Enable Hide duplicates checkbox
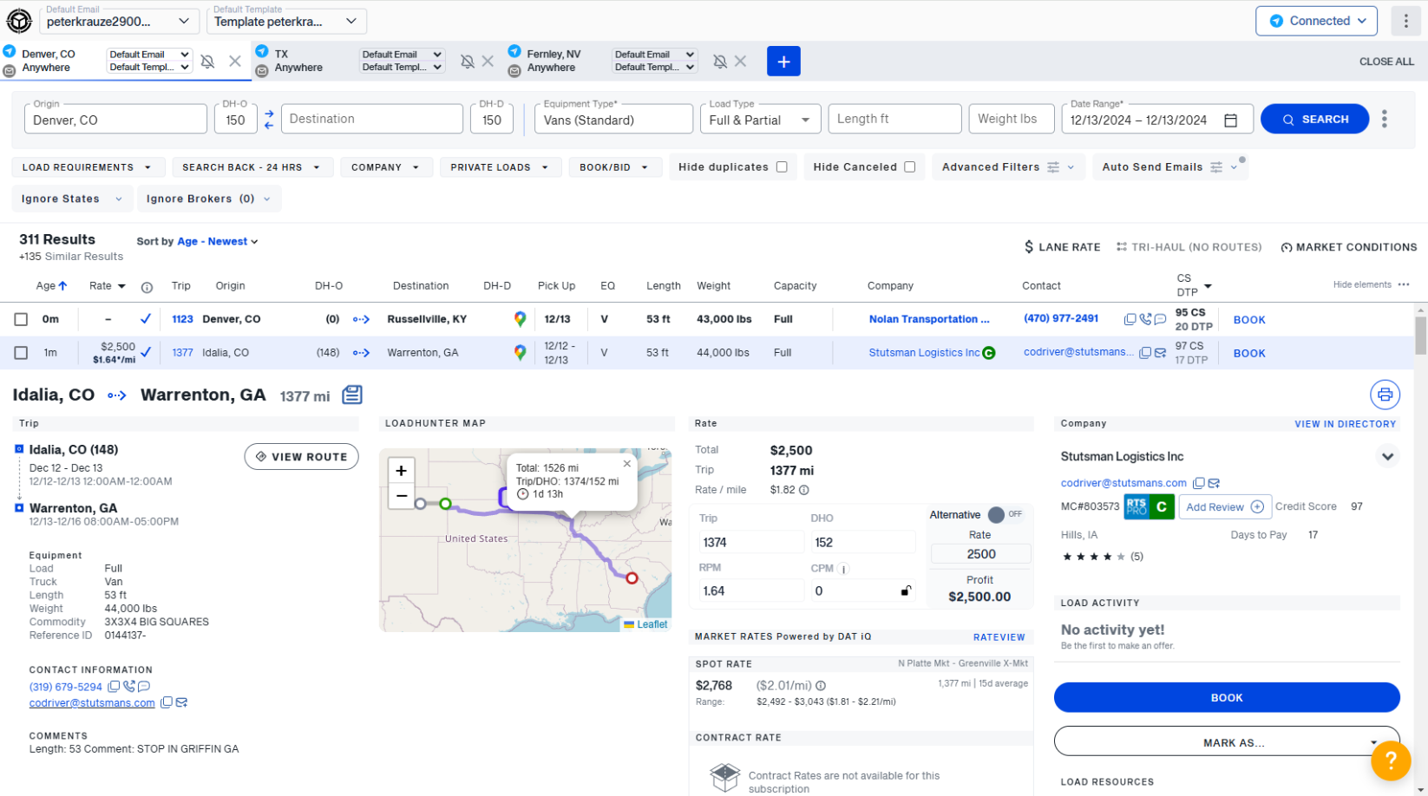 point(782,167)
